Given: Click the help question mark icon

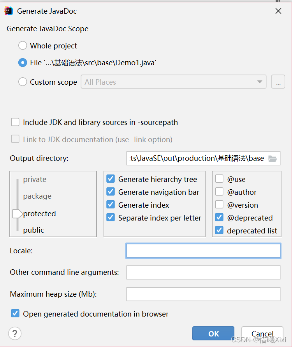Looking at the screenshot, I should (x=15, y=333).
